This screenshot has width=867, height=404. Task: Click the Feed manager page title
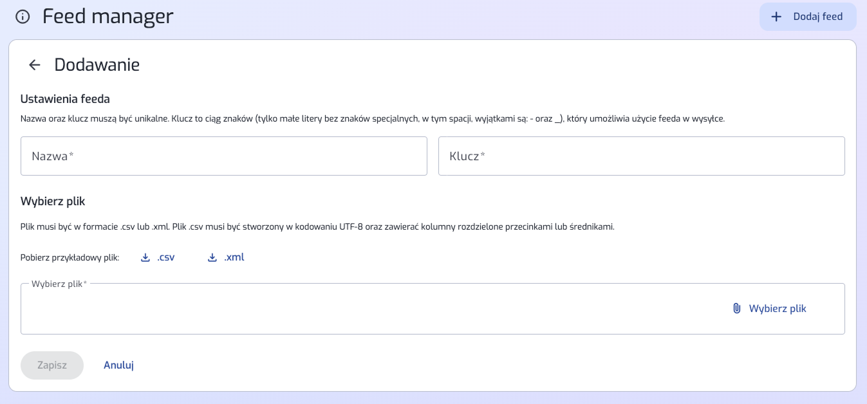coord(107,17)
